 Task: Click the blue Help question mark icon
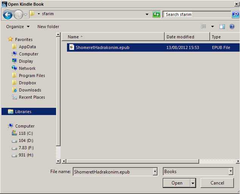(x=232, y=27)
